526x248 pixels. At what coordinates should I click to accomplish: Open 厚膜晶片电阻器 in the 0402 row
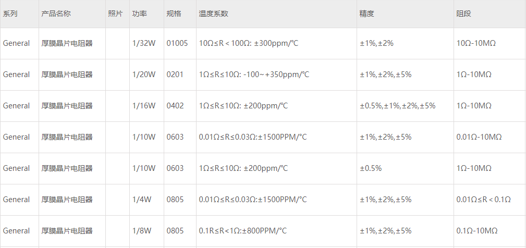click(x=67, y=106)
